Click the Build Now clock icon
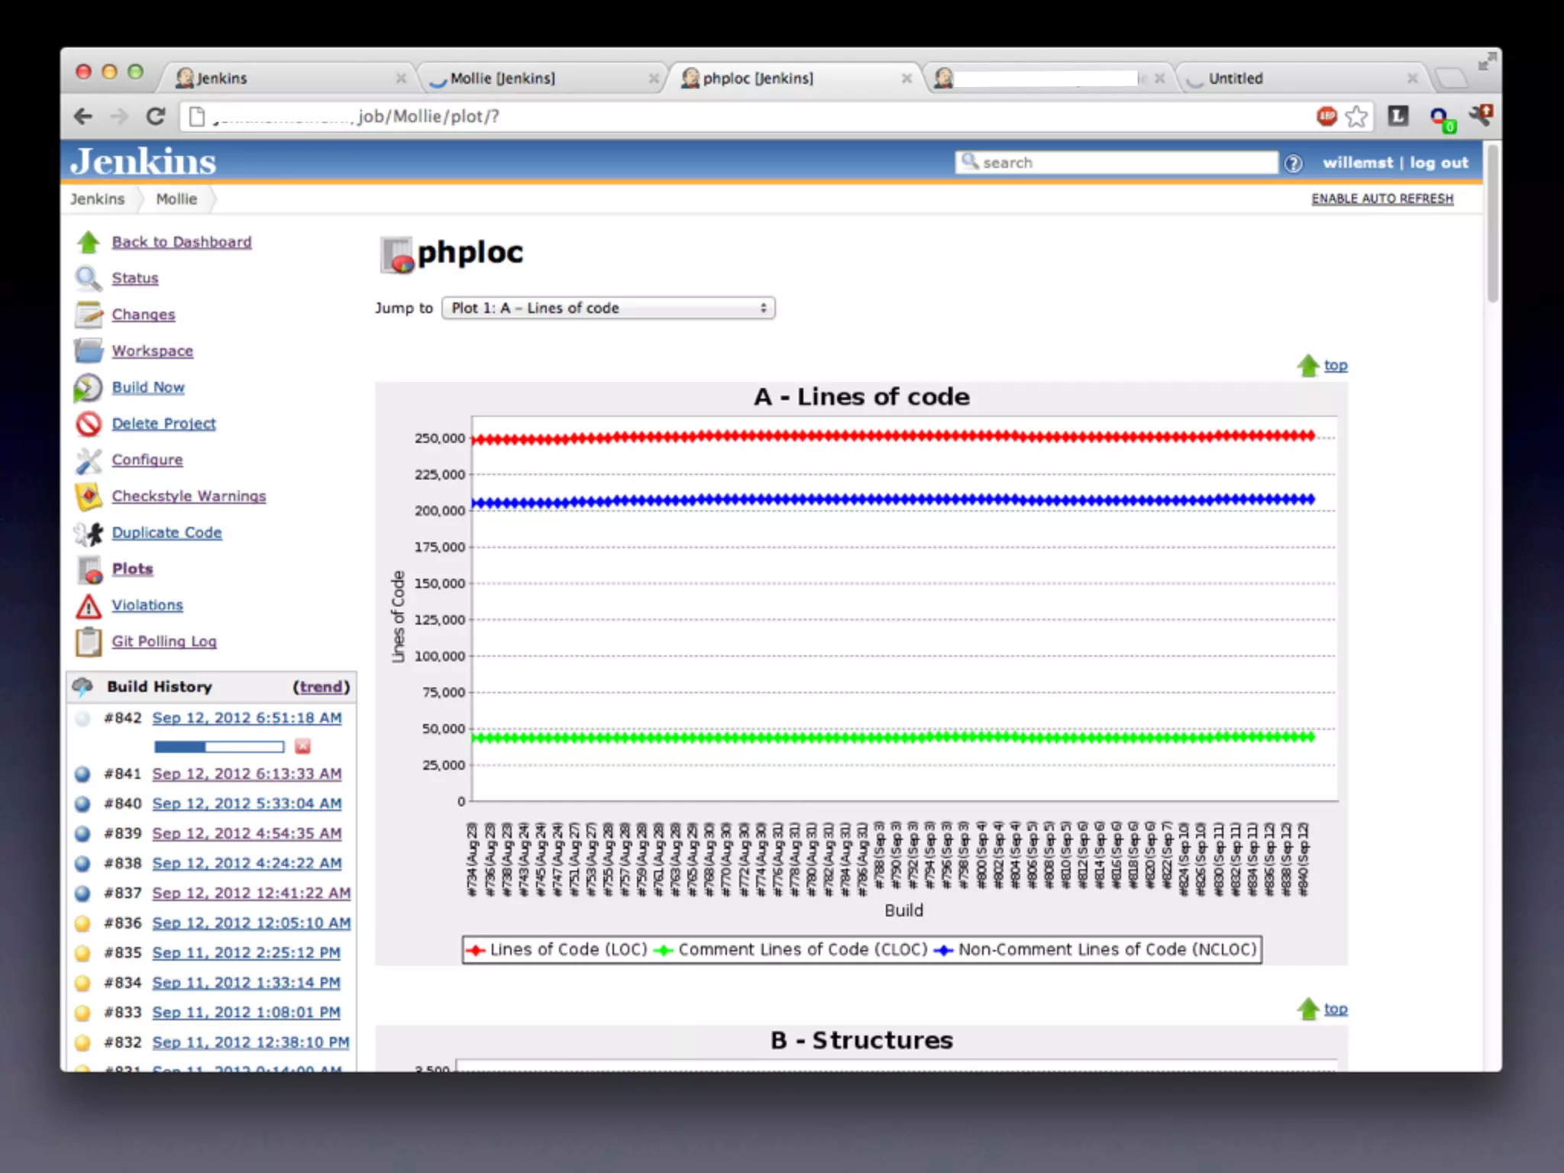Screen dimensions: 1564x1173 point(88,388)
